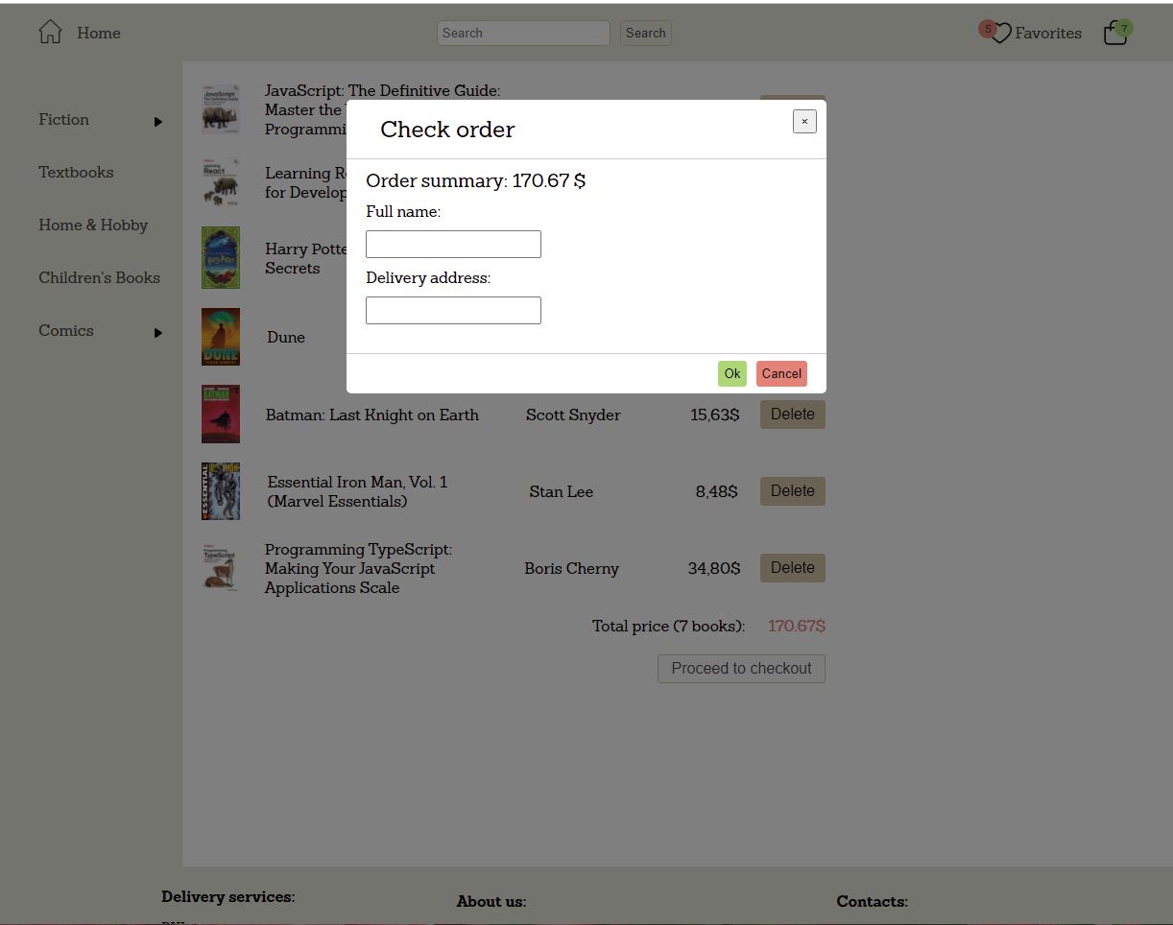Open the Textbooks category

click(76, 172)
